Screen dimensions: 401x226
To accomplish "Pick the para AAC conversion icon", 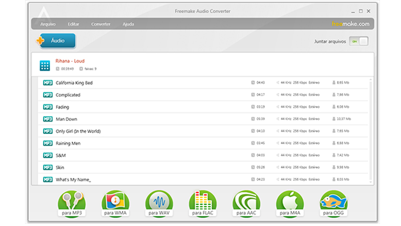I will click(x=246, y=204).
